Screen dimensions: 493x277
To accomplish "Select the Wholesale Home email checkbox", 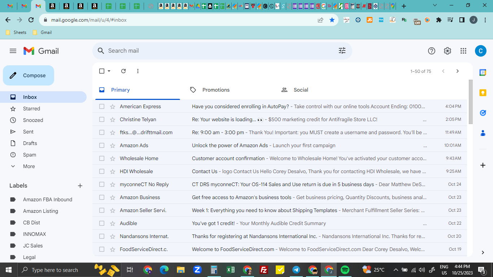I will [102, 158].
